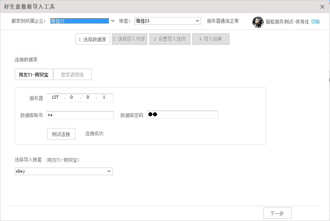Image resolution: width=330 pixels, height=221 pixels.
Task: Click the 测试连接 button
Action: point(61,134)
